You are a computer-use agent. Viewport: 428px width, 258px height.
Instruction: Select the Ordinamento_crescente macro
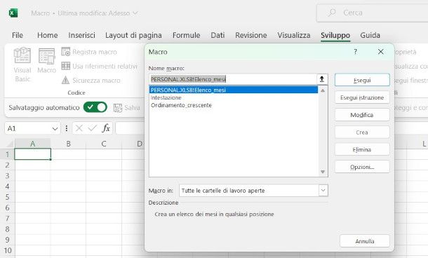[x=181, y=105]
